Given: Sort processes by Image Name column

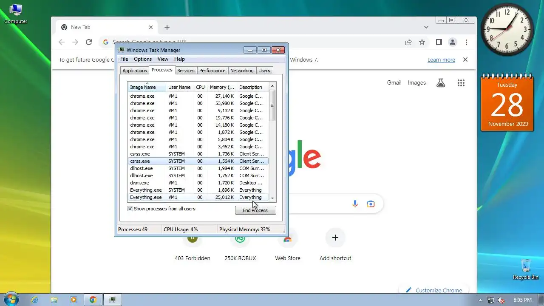Looking at the screenshot, I should pyautogui.click(x=147, y=87).
